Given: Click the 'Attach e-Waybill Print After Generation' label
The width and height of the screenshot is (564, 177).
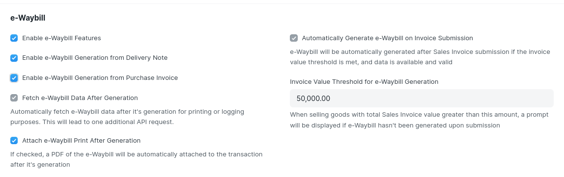Looking at the screenshot, I should 81,141.
